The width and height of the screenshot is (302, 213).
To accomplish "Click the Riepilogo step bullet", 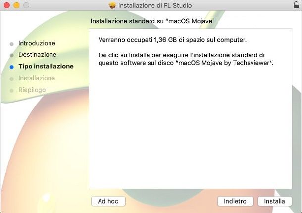I will (x=12, y=90).
